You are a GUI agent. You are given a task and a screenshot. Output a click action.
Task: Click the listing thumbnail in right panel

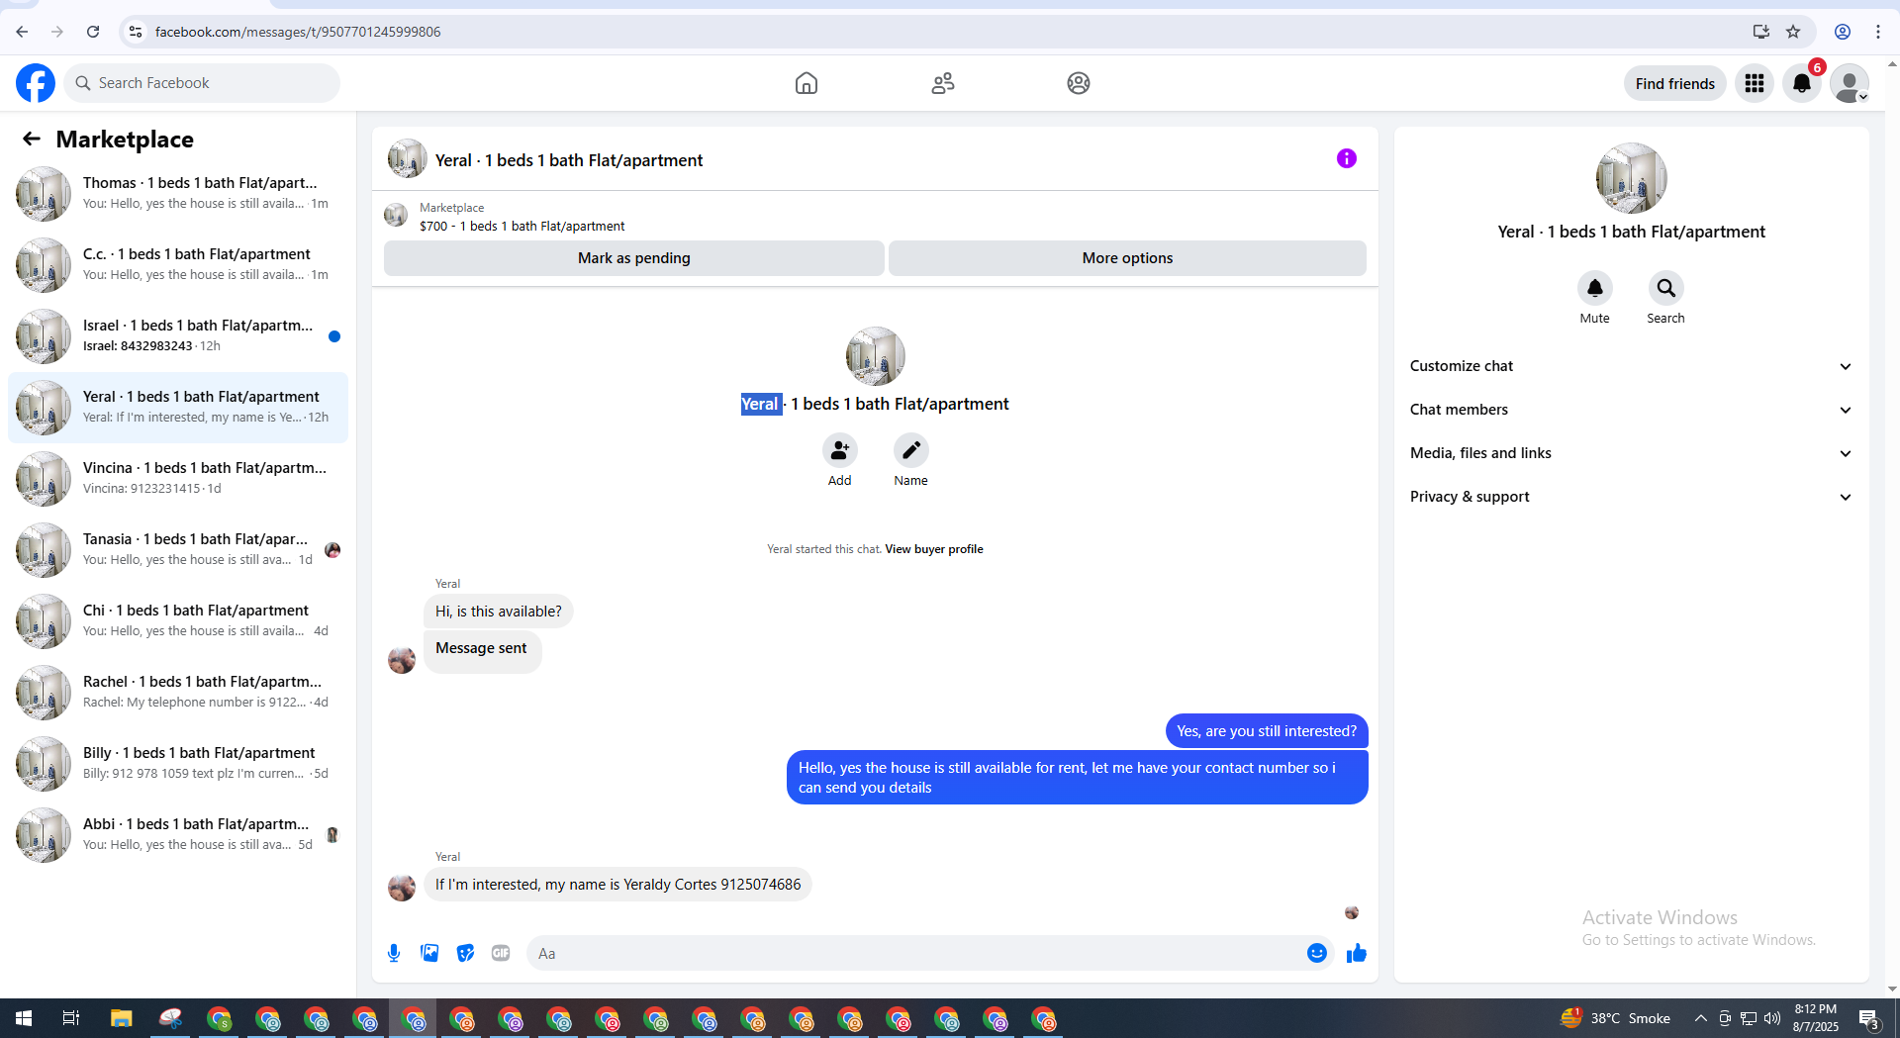tap(1631, 178)
